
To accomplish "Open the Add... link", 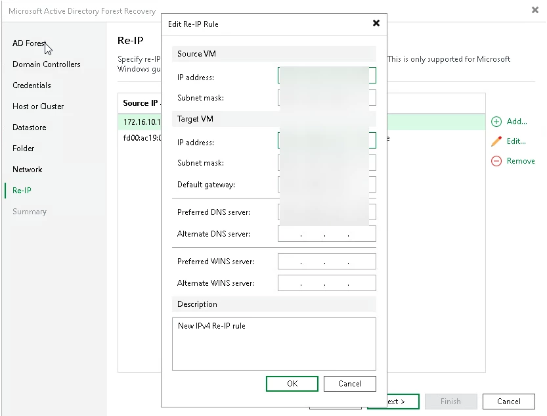I will point(517,122).
